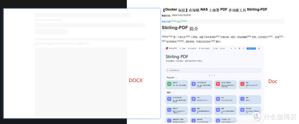299x124 pixels.
Task: Click the red Stirling PDF logo in navbar
Action: 167,48
